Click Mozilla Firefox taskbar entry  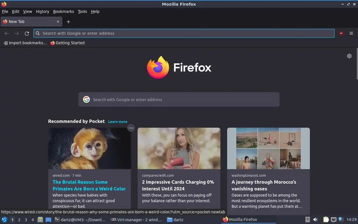click(248, 220)
